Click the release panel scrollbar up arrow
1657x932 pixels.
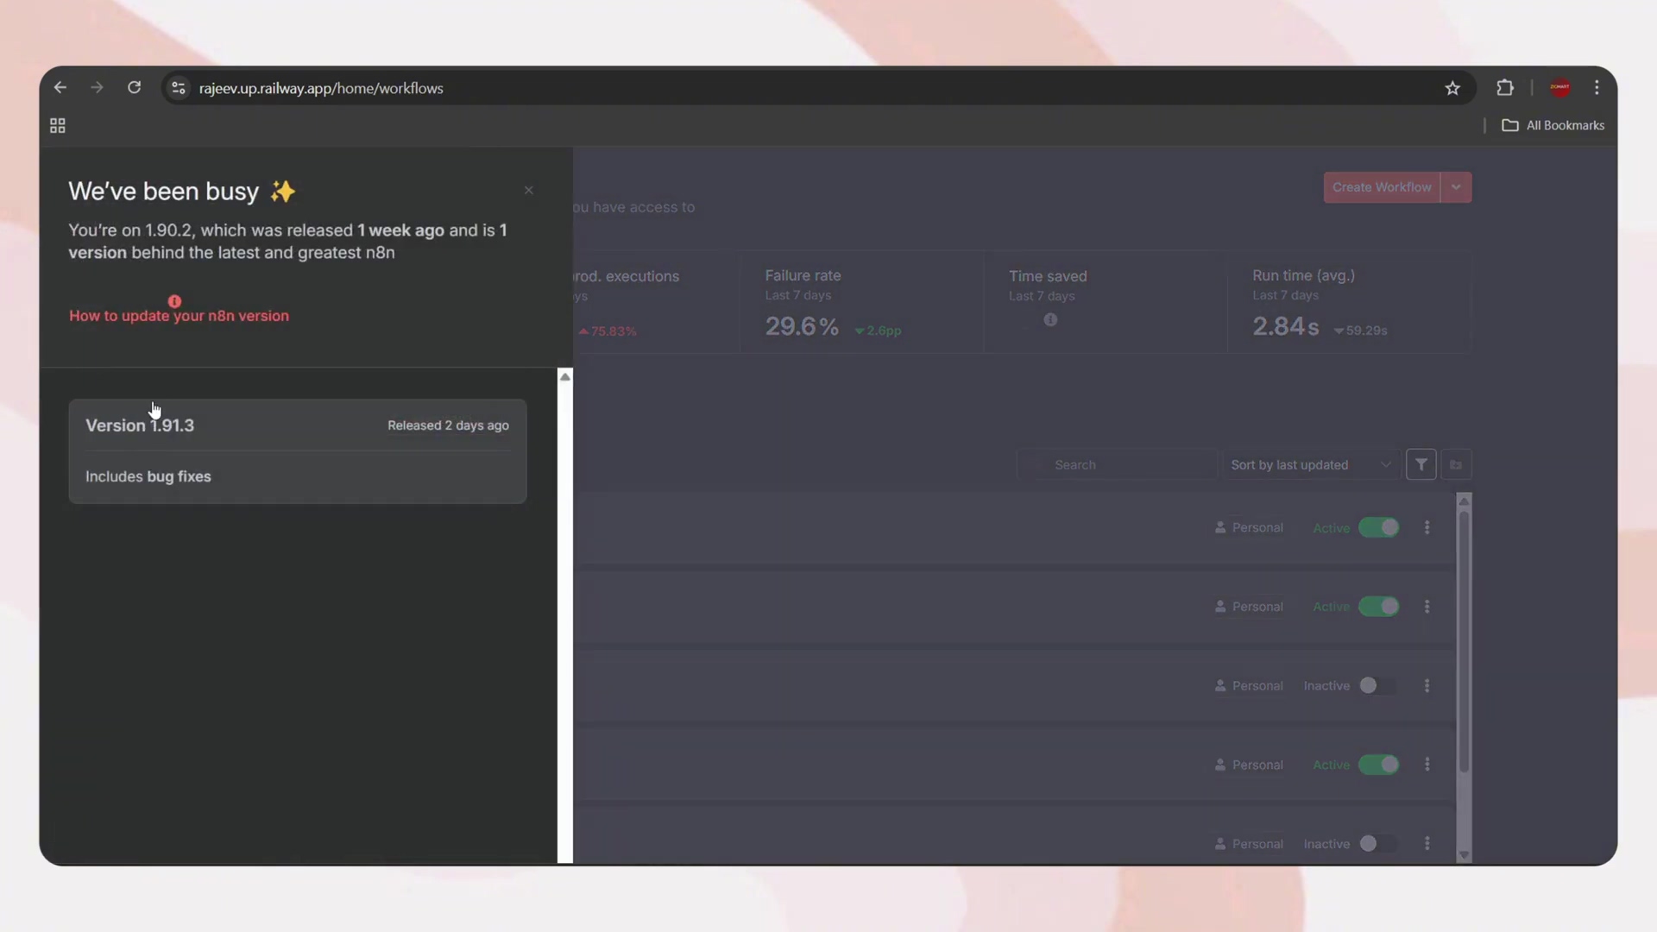(x=565, y=377)
